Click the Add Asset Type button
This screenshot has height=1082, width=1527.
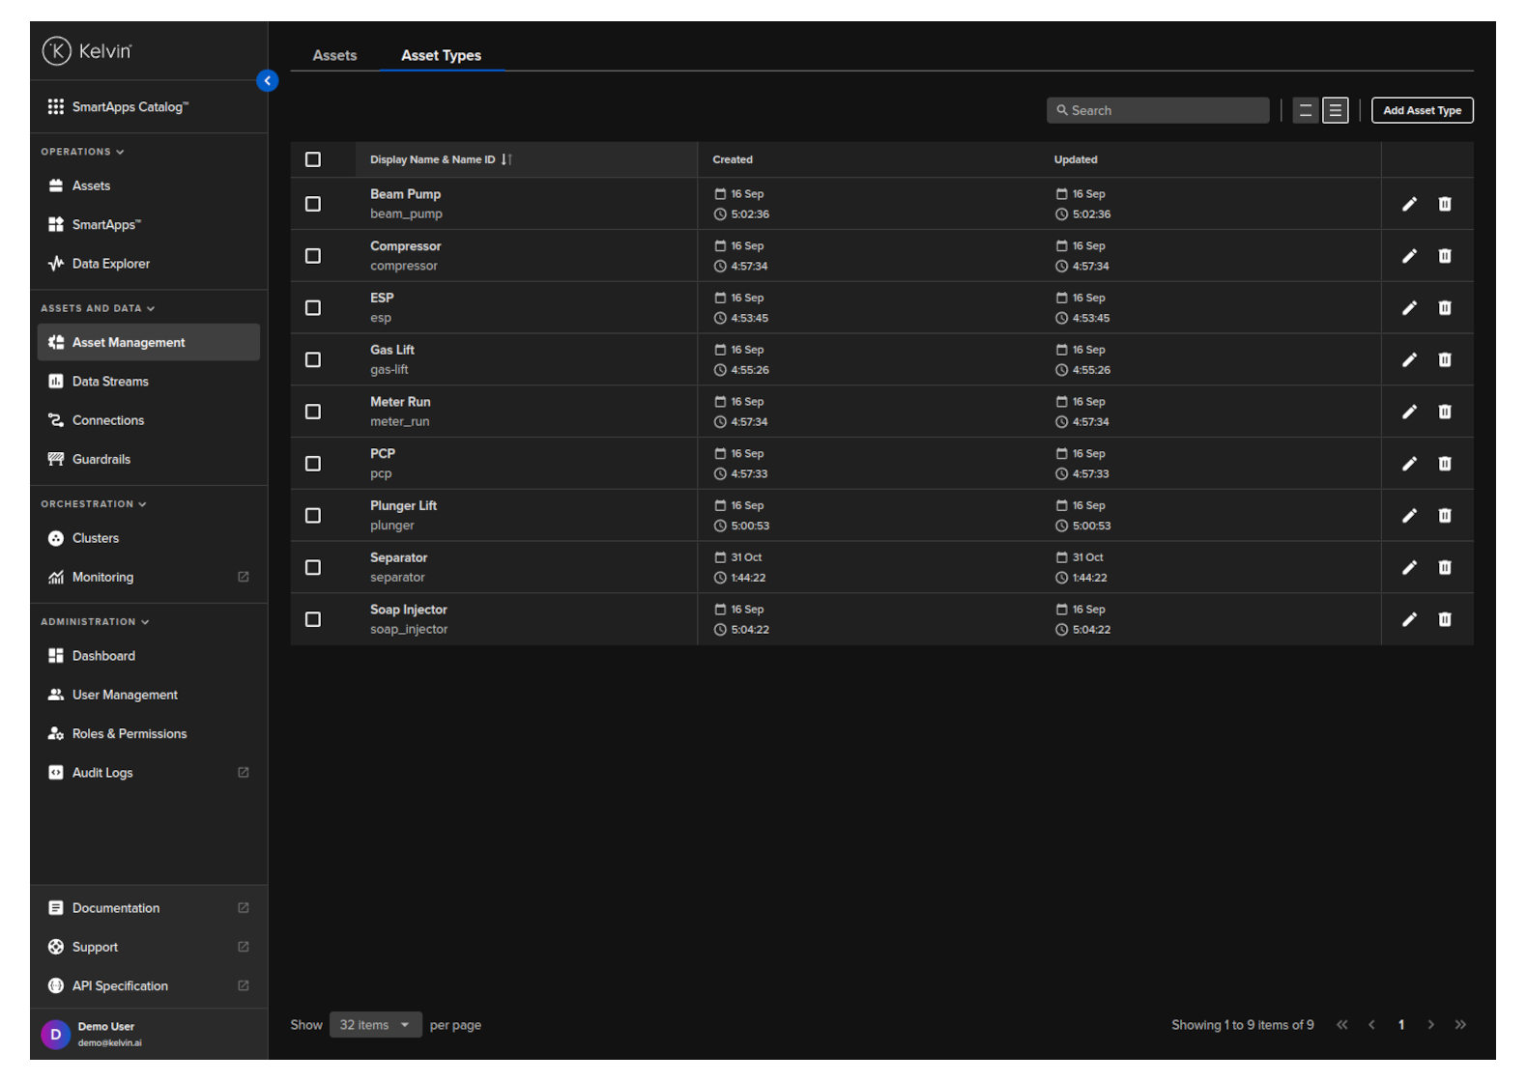click(x=1422, y=111)
